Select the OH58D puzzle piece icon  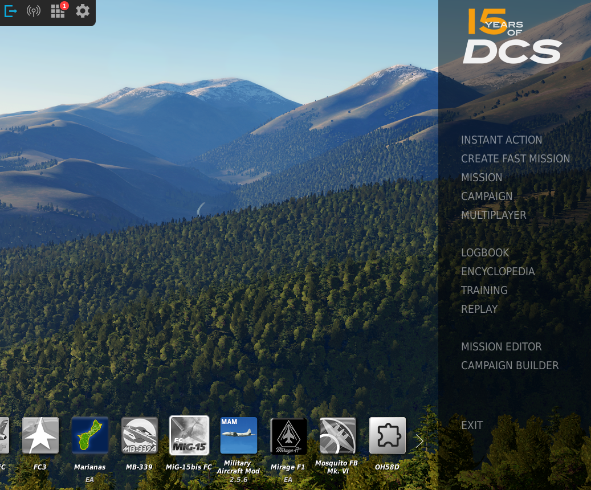388,435
